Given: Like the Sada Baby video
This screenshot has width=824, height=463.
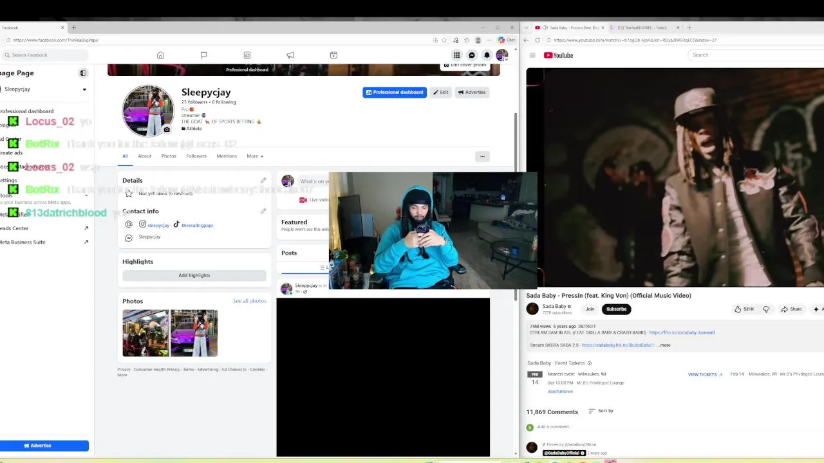Looking at the screenshot, I should pos(744,309).
